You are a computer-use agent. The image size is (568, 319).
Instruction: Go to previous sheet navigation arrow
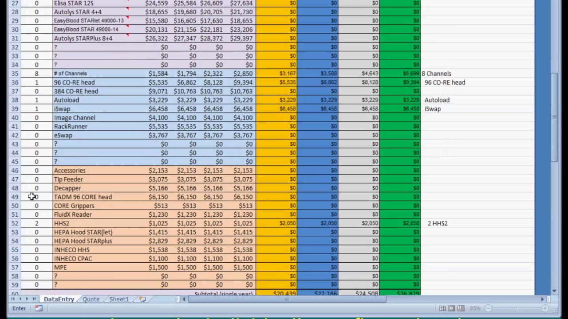click(20, 300)
